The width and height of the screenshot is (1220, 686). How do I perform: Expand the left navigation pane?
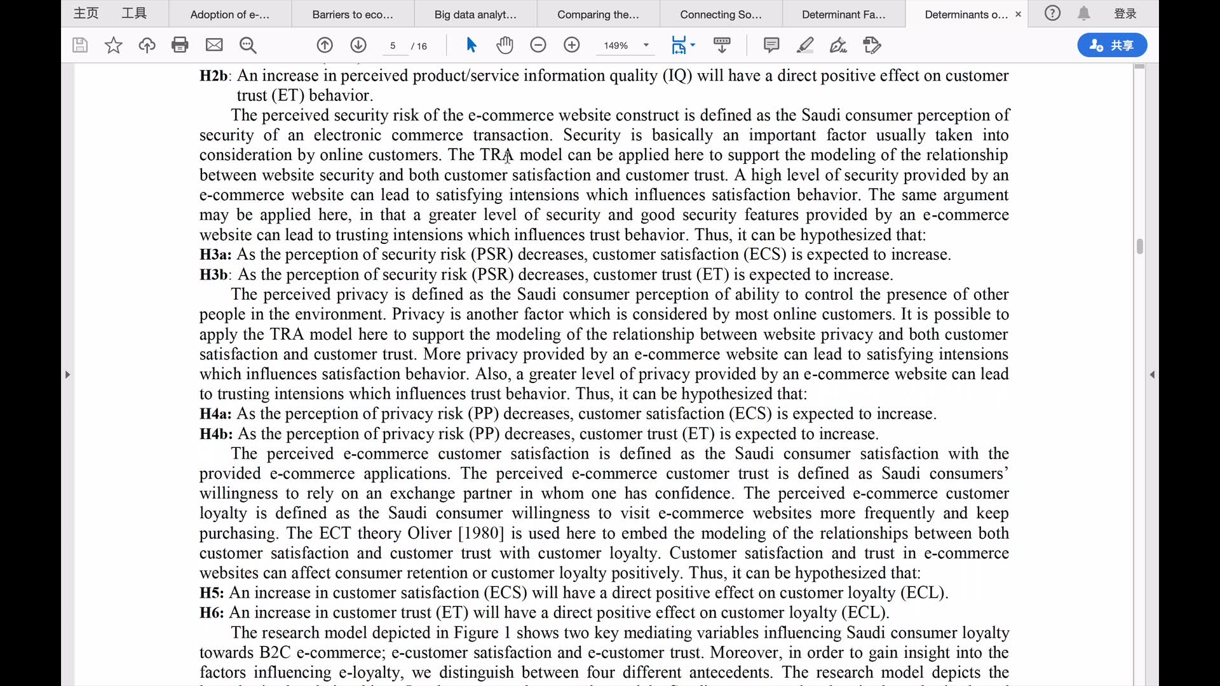pyautogui.click(x=67, y=375)
